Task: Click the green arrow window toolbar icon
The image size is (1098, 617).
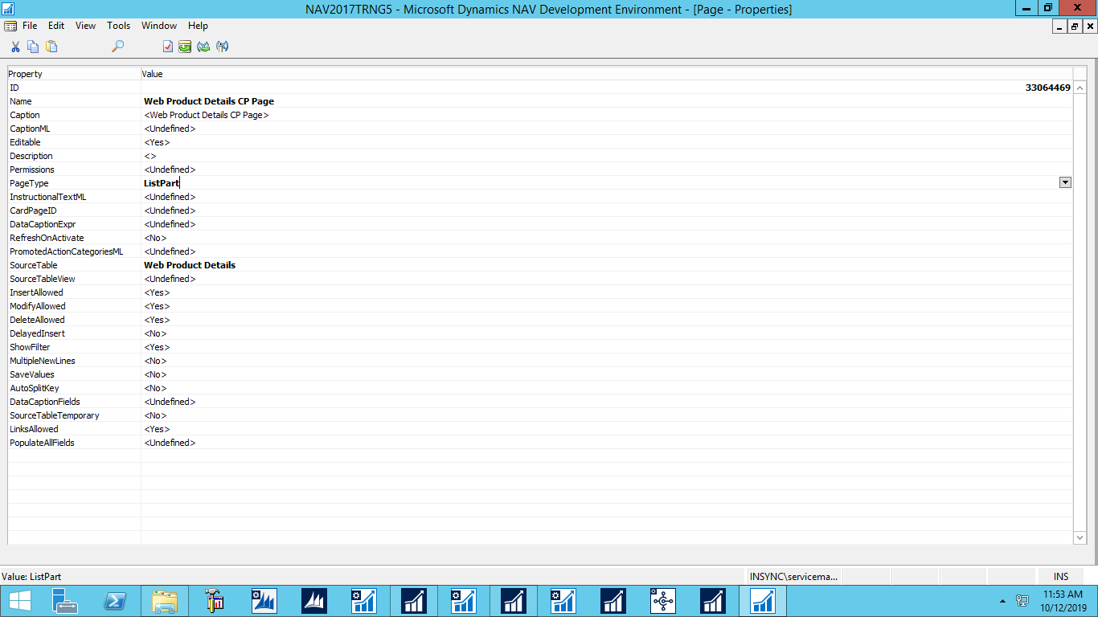Action: coord(185,47)
